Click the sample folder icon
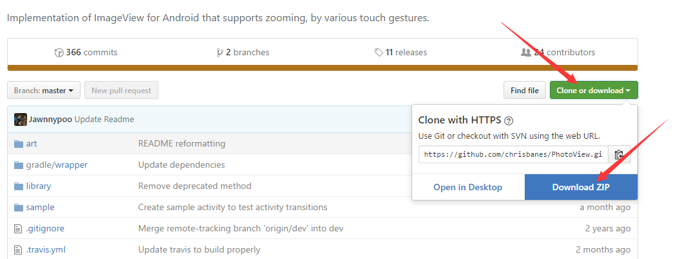This screenshot has height=259, width=680. click(19, 207)
